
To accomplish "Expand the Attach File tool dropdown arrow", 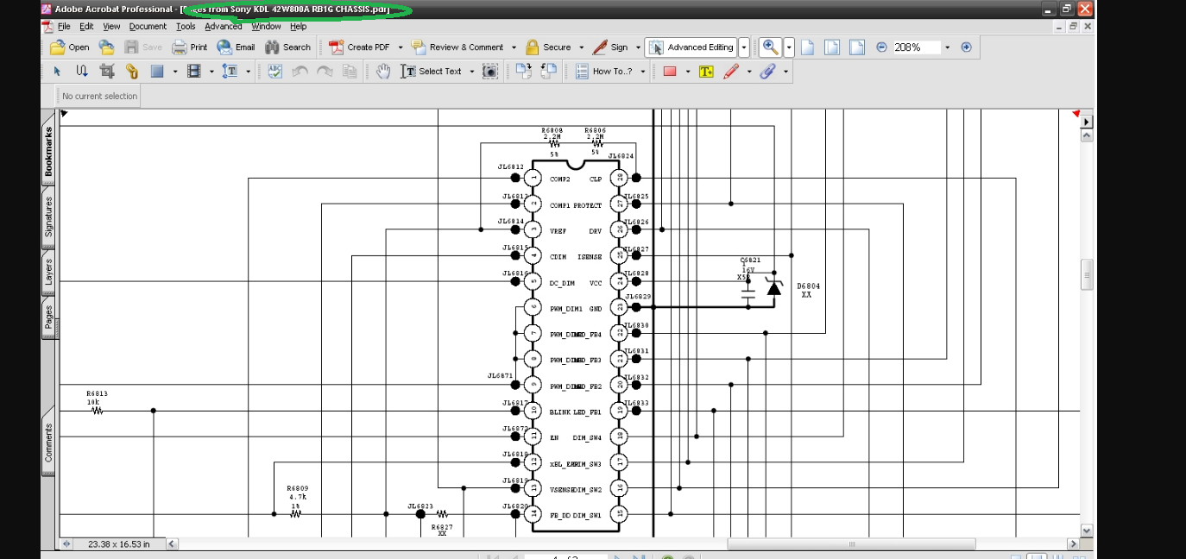I will (x=785, y=72).
